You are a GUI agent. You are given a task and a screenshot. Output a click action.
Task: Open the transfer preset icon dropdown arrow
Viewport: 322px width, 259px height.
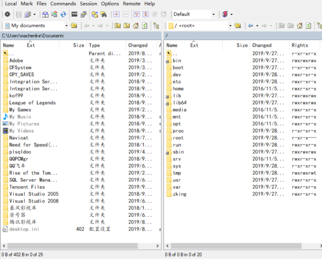click(232, 14)
